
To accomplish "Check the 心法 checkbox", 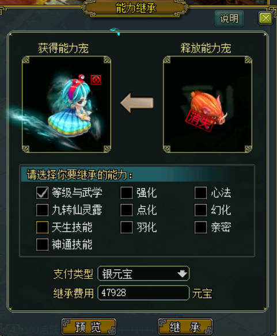I will tap(201, 193).
